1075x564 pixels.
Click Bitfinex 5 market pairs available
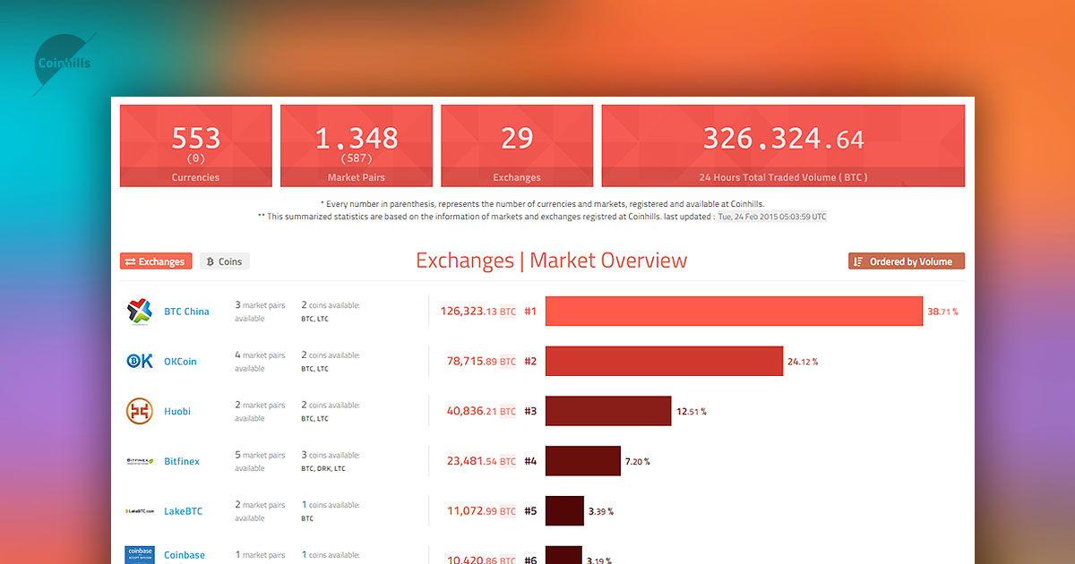tap(260, 462)
